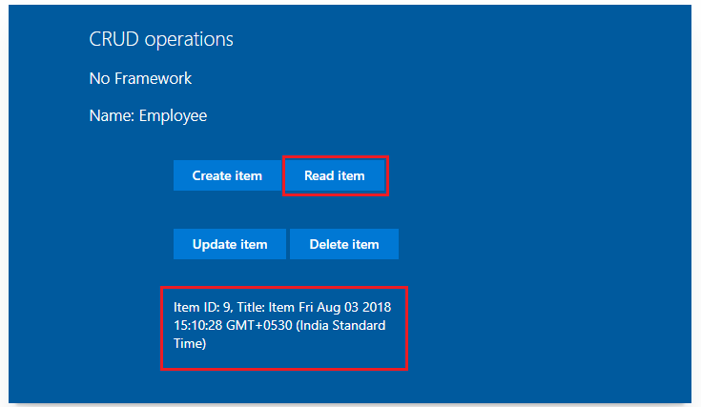Select the Name: Employee line

148,116
